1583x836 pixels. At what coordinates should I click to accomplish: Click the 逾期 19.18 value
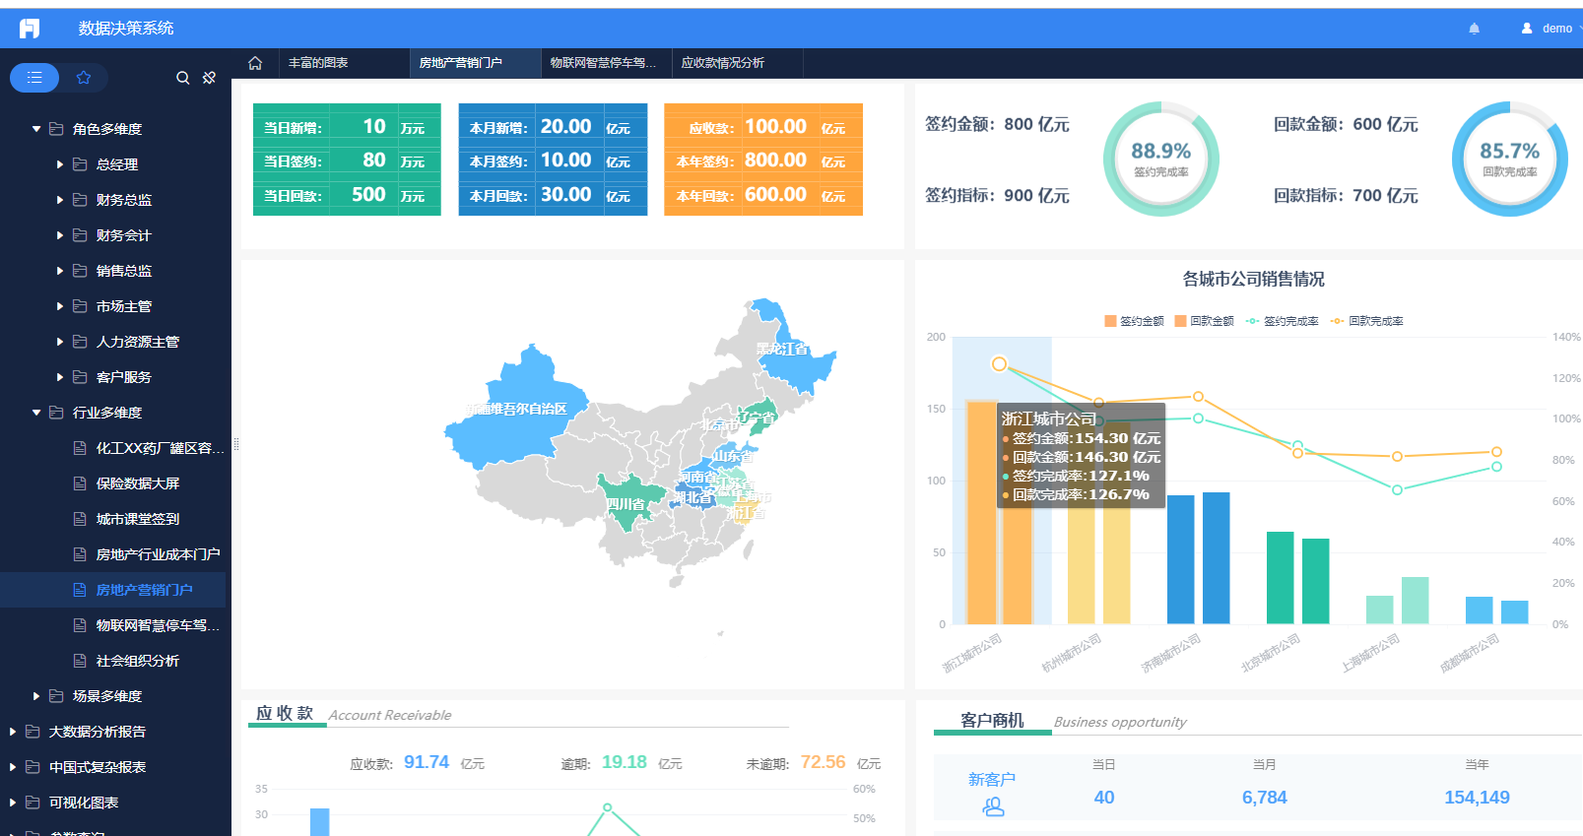tap(625, 762)
